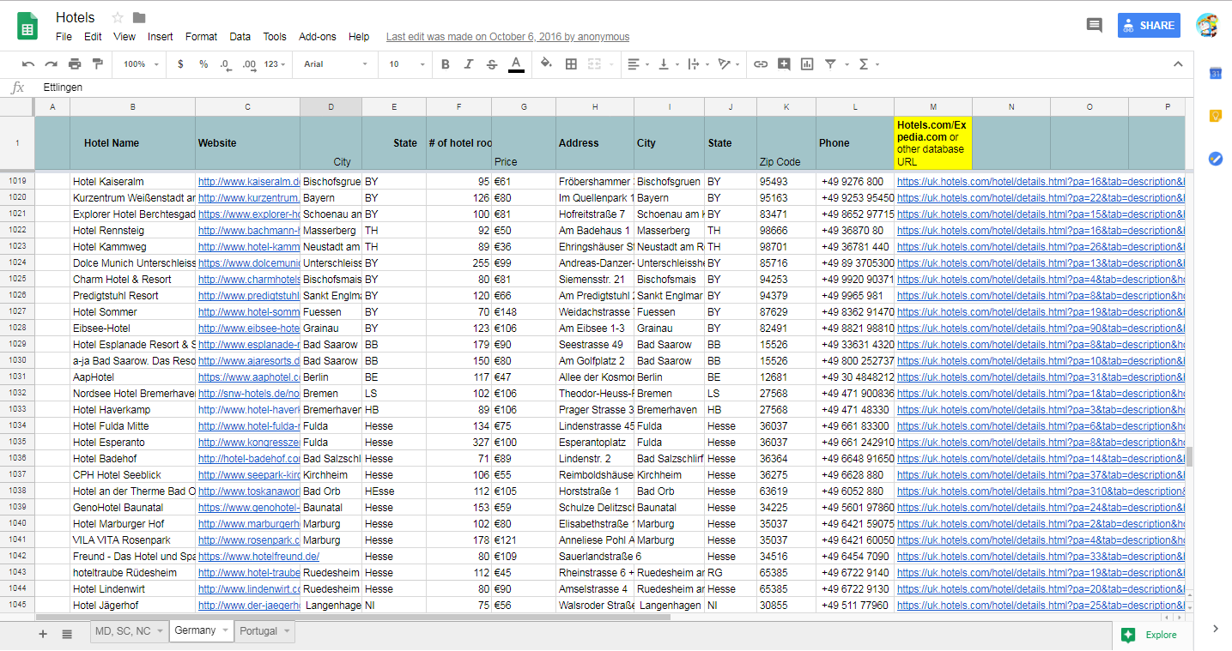Screen dimensions: 1232x651
Task: Click the Filter icon
Action: pyautogui.click(x=830, y=64)
